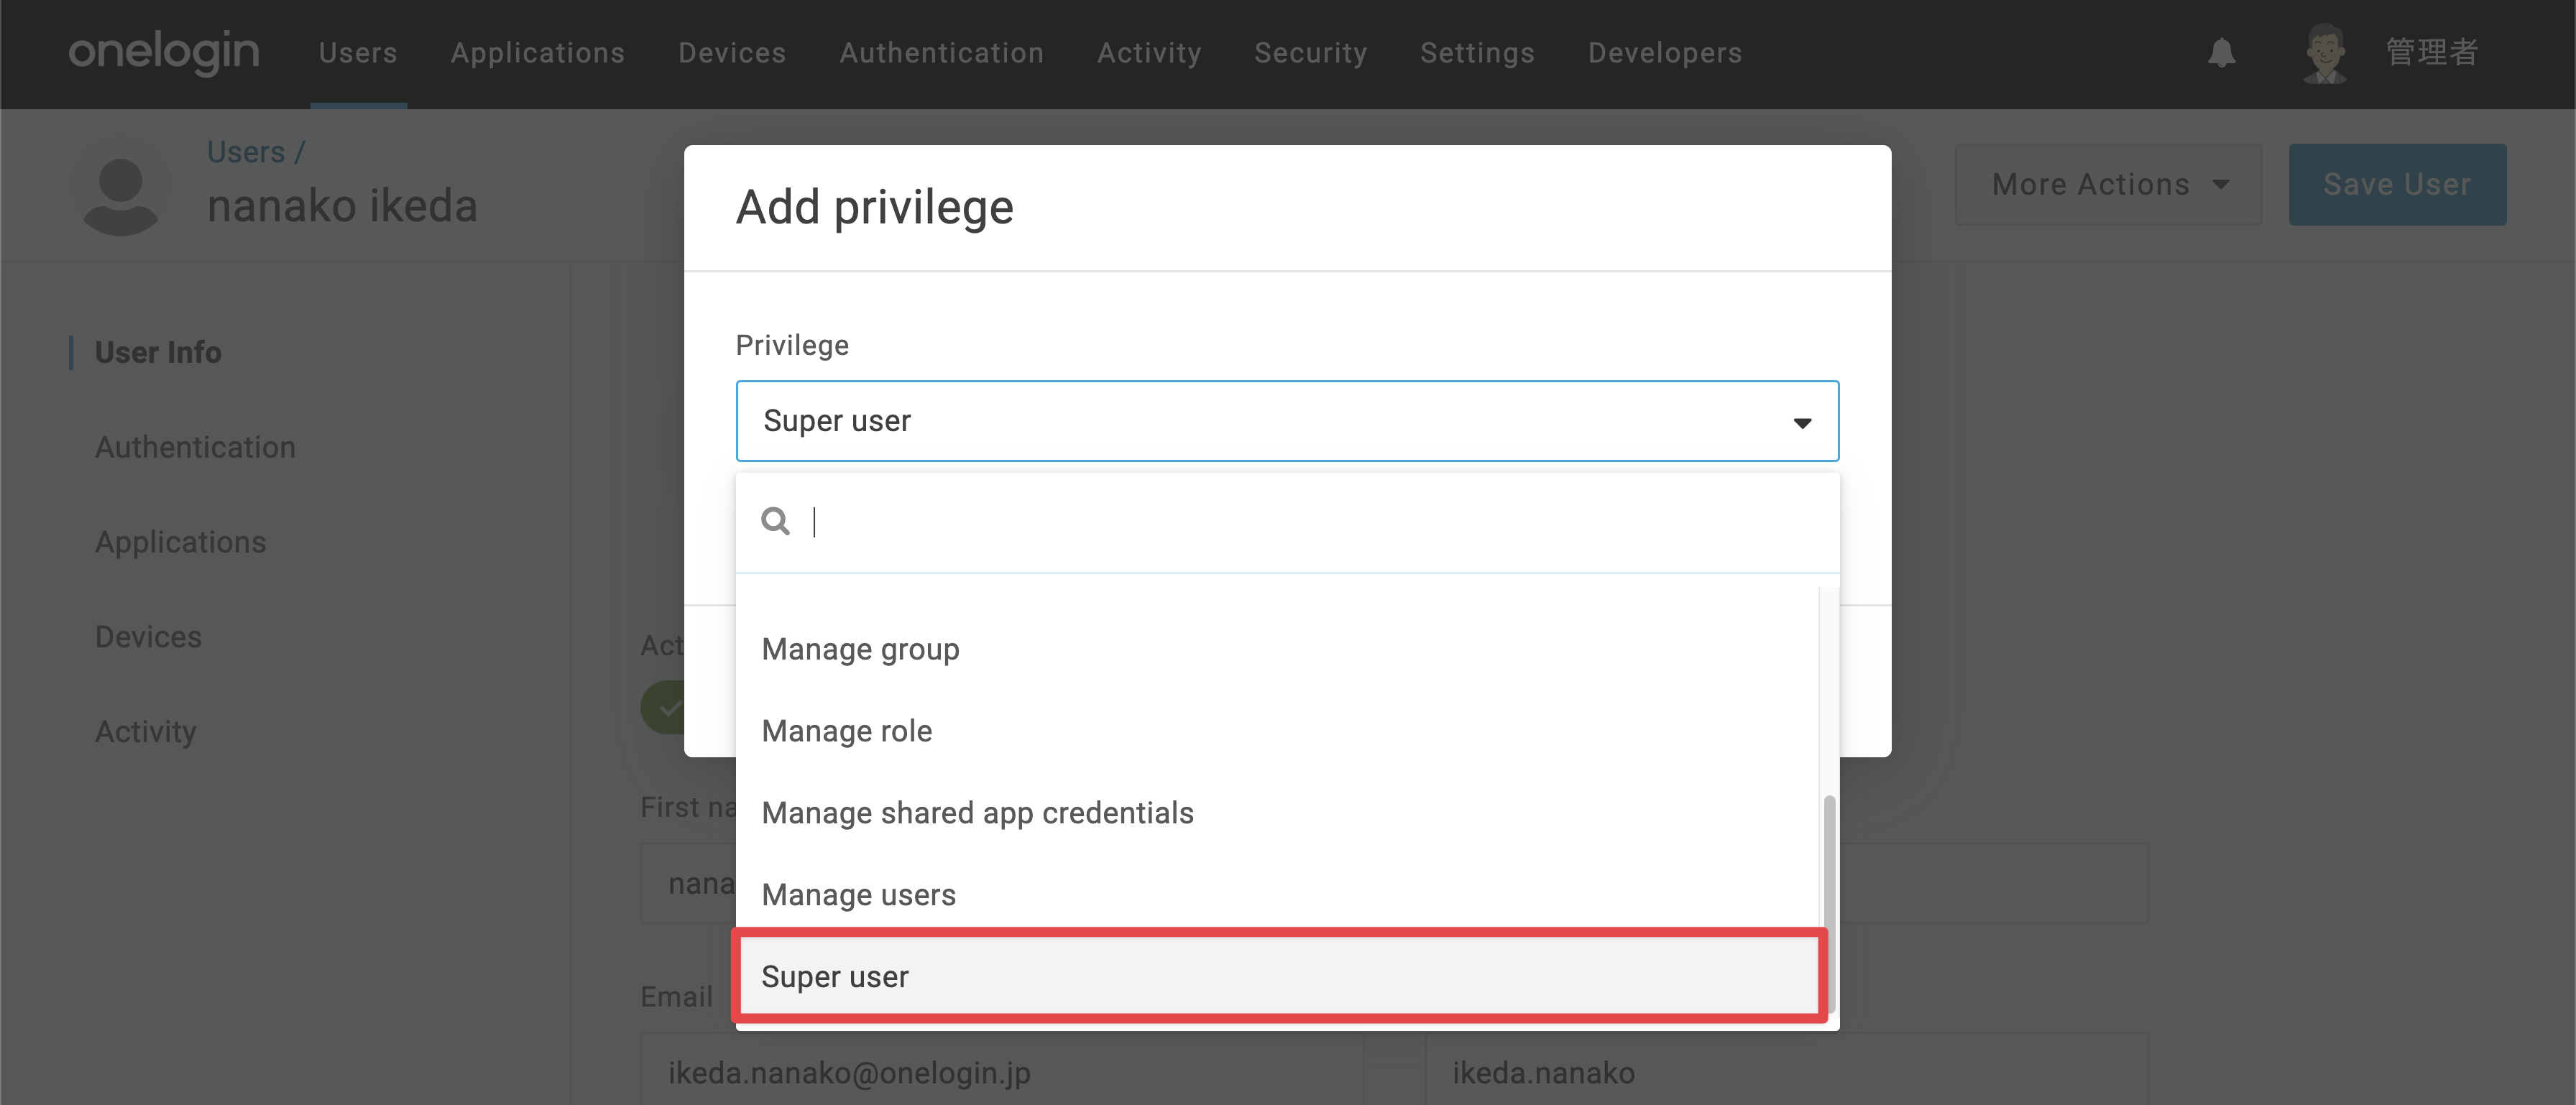The image size is (2576, 1105).
Task: Choose Manage group privilege option
Action: point(1277,649)
